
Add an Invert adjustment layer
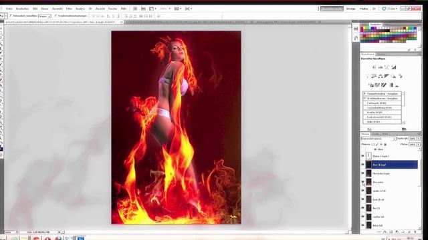coord(370,85)
